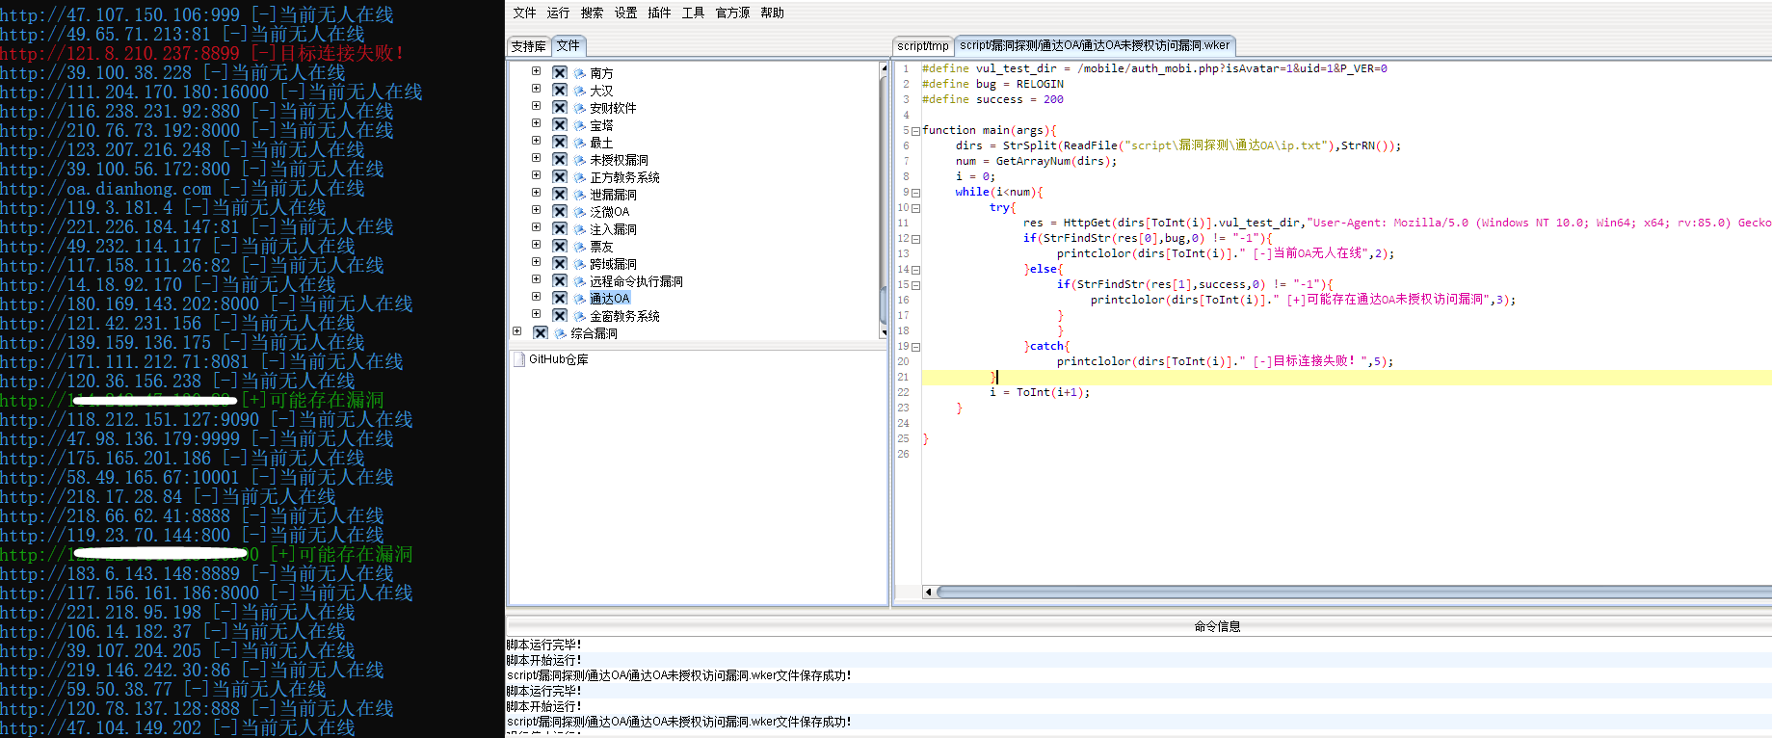Expand the 远程命令执行漏洞 tree node
Screen dimensions: 1772x738
point(537,279)
